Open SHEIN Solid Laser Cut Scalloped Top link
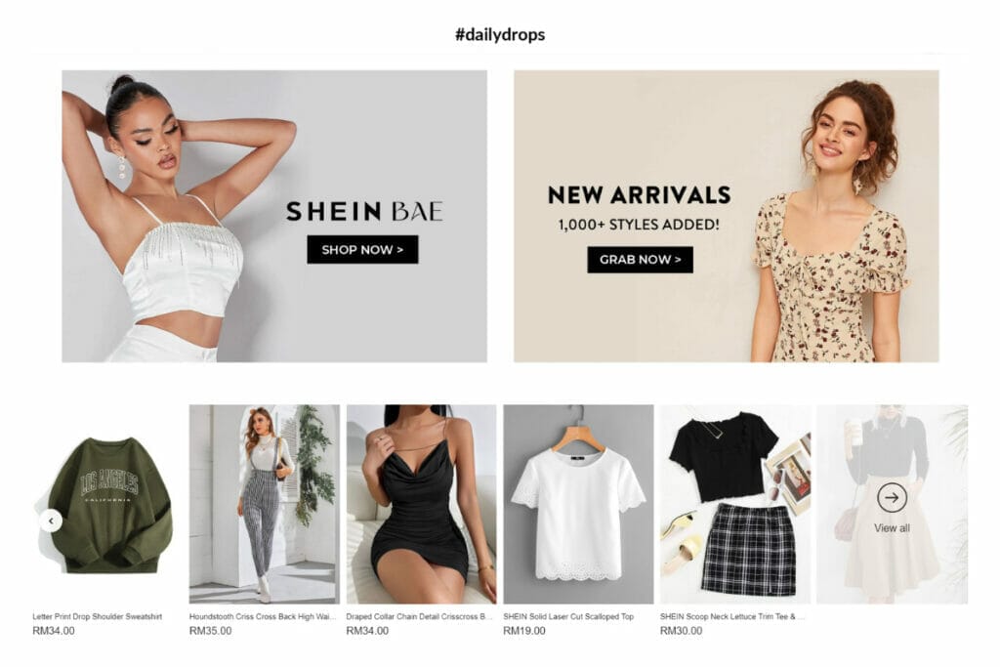 [568, 616]
